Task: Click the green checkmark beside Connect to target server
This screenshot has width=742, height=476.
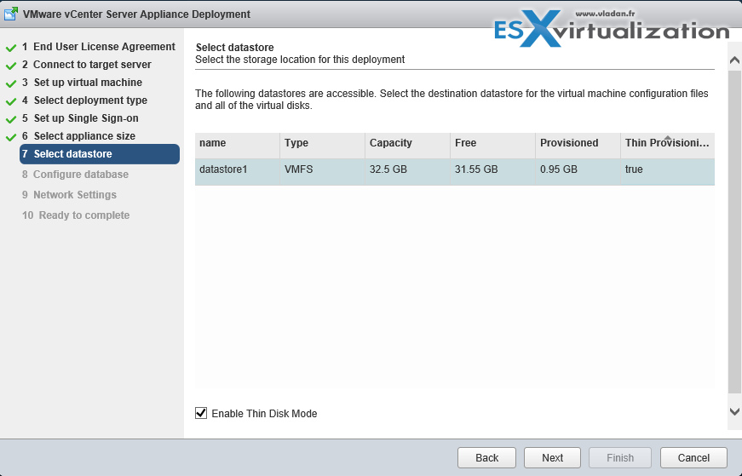Action: (x=11, y=66)
